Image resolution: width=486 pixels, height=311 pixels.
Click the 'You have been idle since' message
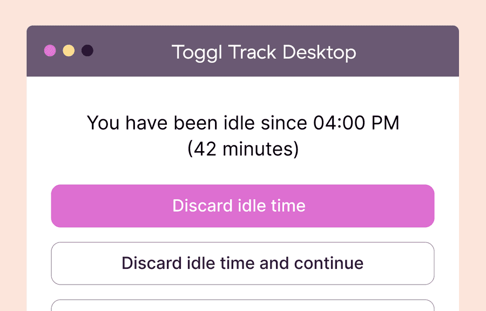coord(242,123)
